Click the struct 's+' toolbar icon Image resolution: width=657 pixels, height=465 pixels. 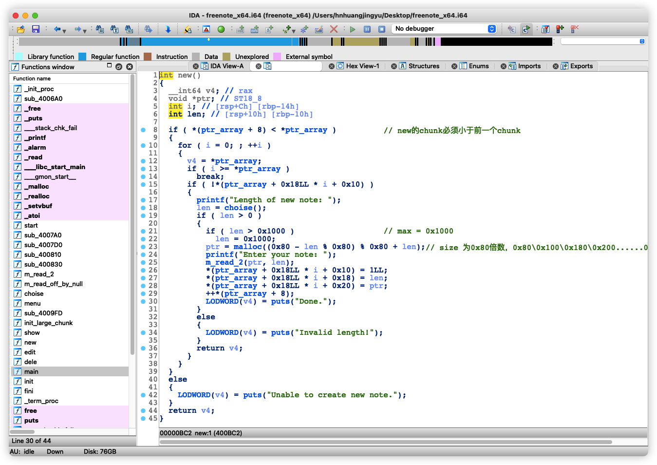[287, 29]
